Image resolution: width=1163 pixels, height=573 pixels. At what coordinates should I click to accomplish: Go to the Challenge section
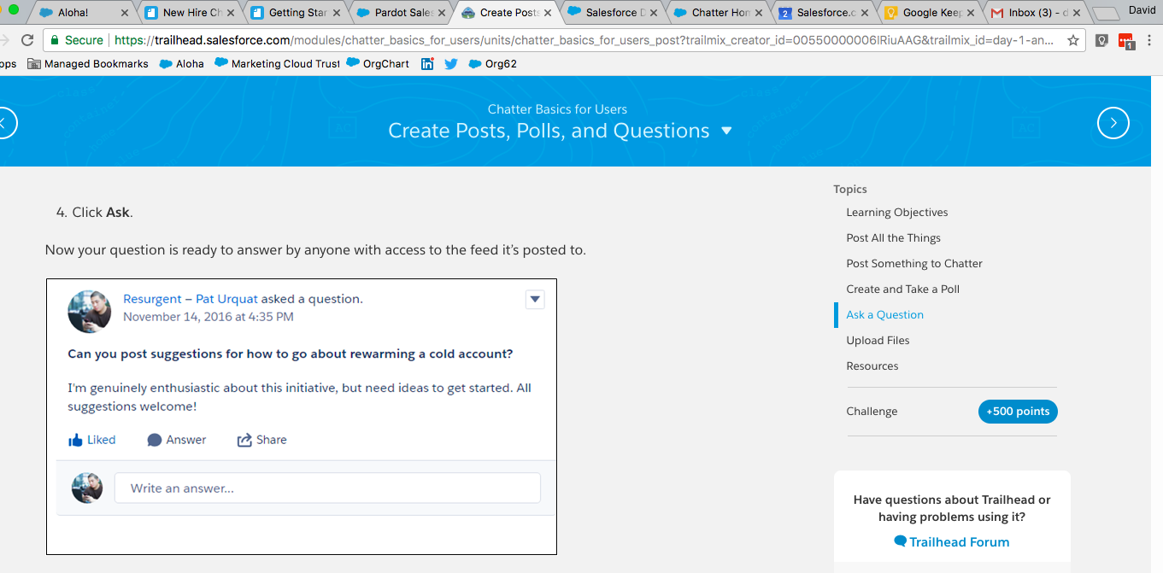pyautogui.click(x=872, y=412)
